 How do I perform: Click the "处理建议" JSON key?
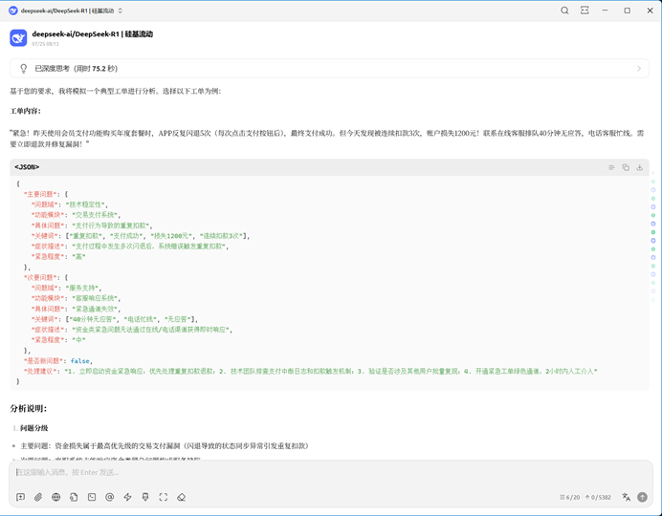coord(40,372)
